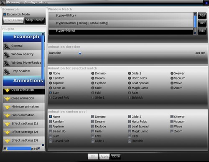Screen dimensions: 209x162
Task: Click the plugins list horizontal scrollbar
Action: [19, 149]
